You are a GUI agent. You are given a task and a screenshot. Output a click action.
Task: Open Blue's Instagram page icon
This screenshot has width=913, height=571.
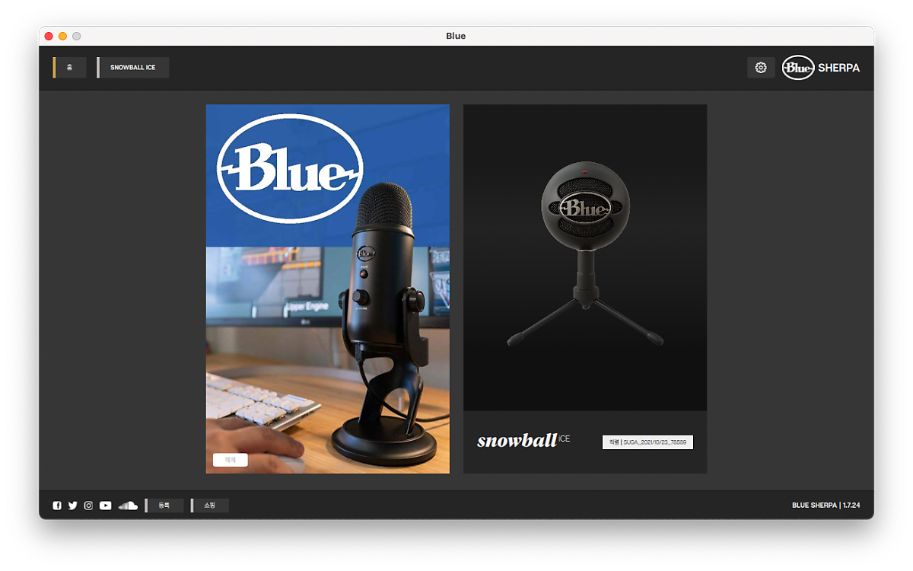88,506
